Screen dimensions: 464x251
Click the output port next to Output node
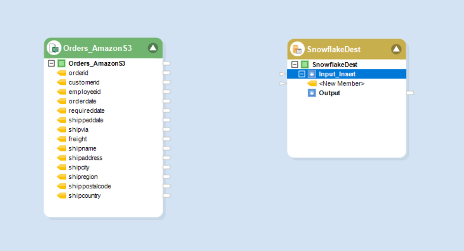[x=410, y=93]
